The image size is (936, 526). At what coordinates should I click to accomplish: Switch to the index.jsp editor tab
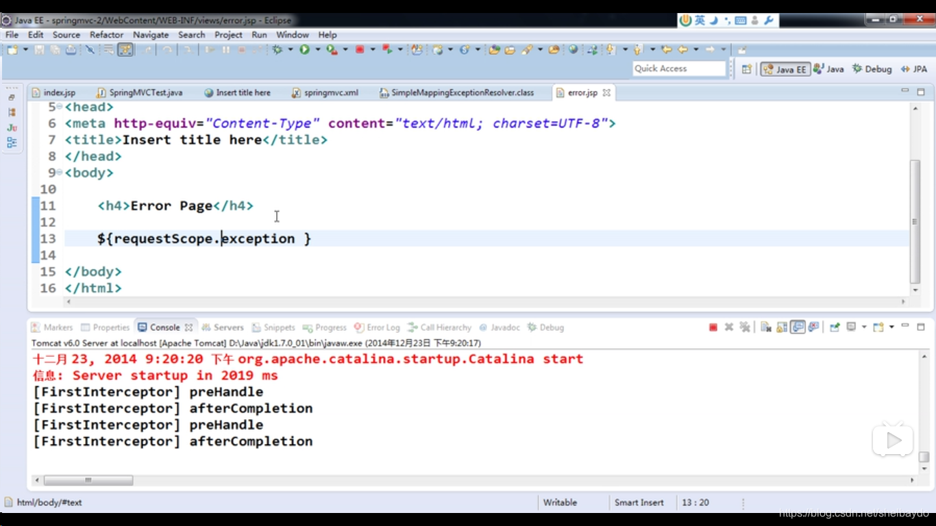(x=53, y=92)
